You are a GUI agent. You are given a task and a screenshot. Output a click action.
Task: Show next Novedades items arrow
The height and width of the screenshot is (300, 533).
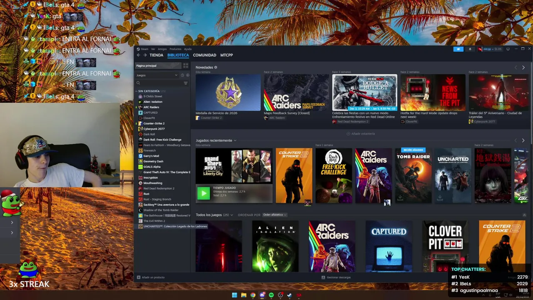(x=523, y=67)
